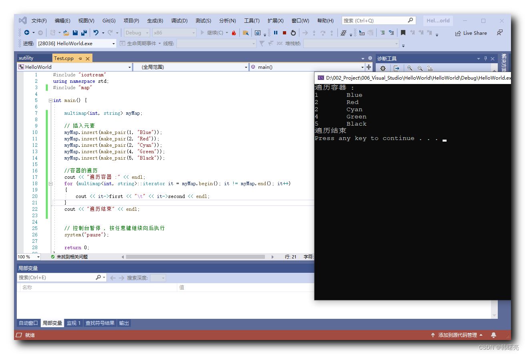The image size is (525, 354).
Task: Zoom out on diagnostic tools timeline
Action: [x=420, y=68]
